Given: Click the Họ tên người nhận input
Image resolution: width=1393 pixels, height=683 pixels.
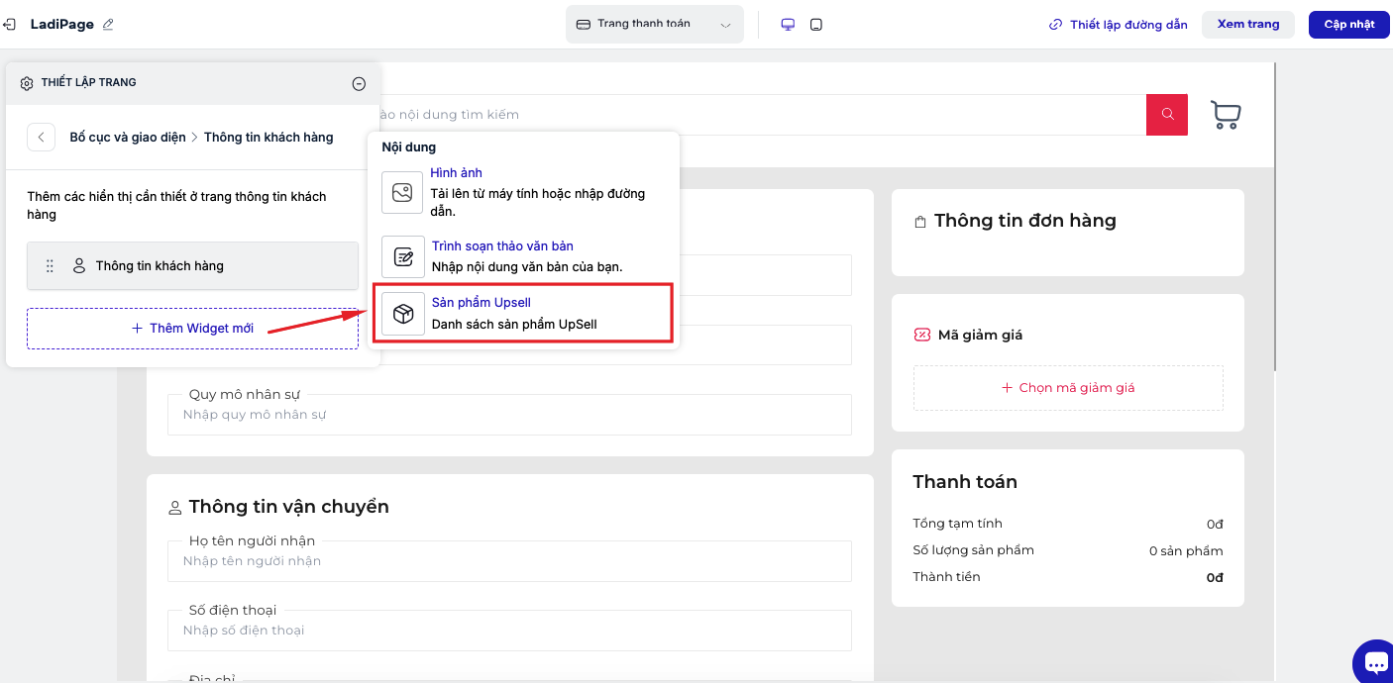Looking at the screenshot, I should pos(509,561).
